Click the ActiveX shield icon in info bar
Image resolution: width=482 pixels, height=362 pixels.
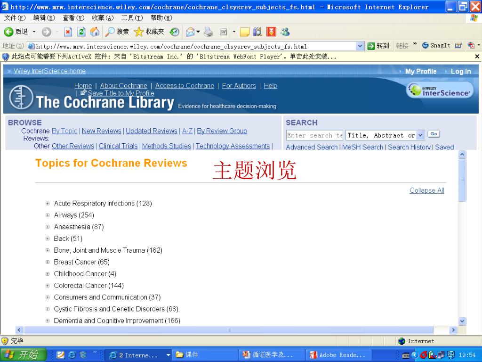coord(5,57)
